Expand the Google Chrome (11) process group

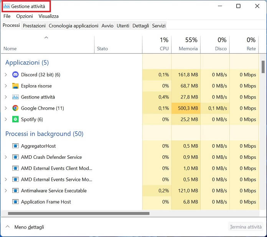tap(6, 108)
